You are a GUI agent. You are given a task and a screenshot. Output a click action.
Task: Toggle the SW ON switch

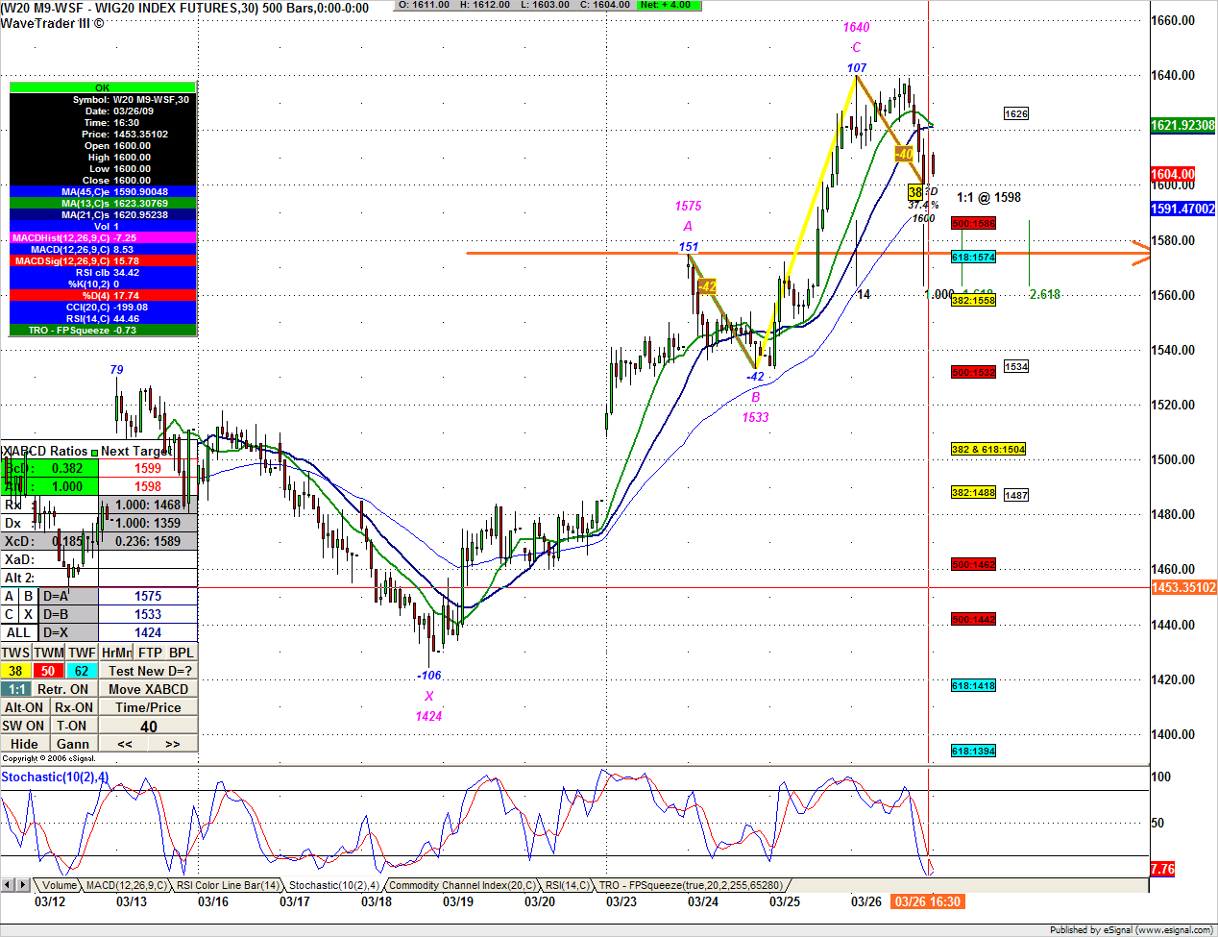pos(24,726)
